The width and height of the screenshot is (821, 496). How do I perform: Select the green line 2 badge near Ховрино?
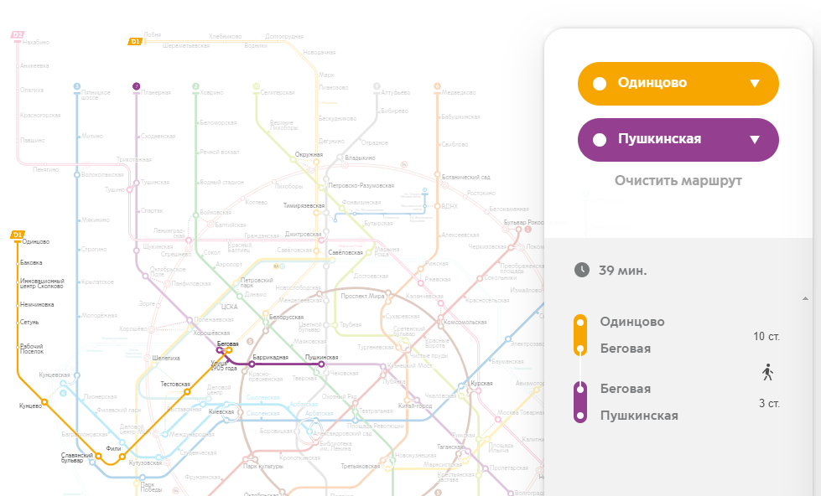point(196,86)
